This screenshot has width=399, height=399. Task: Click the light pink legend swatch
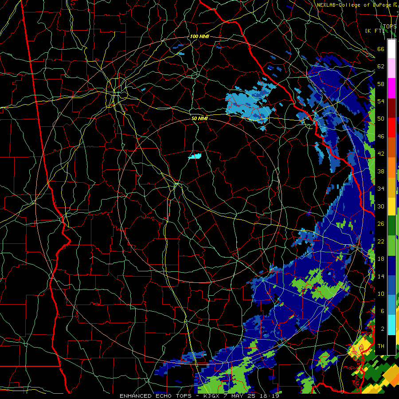(391, 68)
